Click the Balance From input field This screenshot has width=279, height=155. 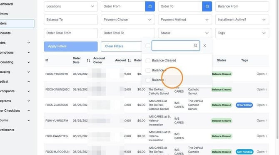coord(242,6)
